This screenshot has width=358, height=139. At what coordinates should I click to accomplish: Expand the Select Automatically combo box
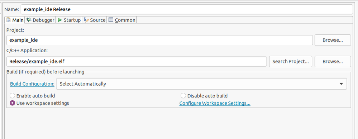[201, 84]
